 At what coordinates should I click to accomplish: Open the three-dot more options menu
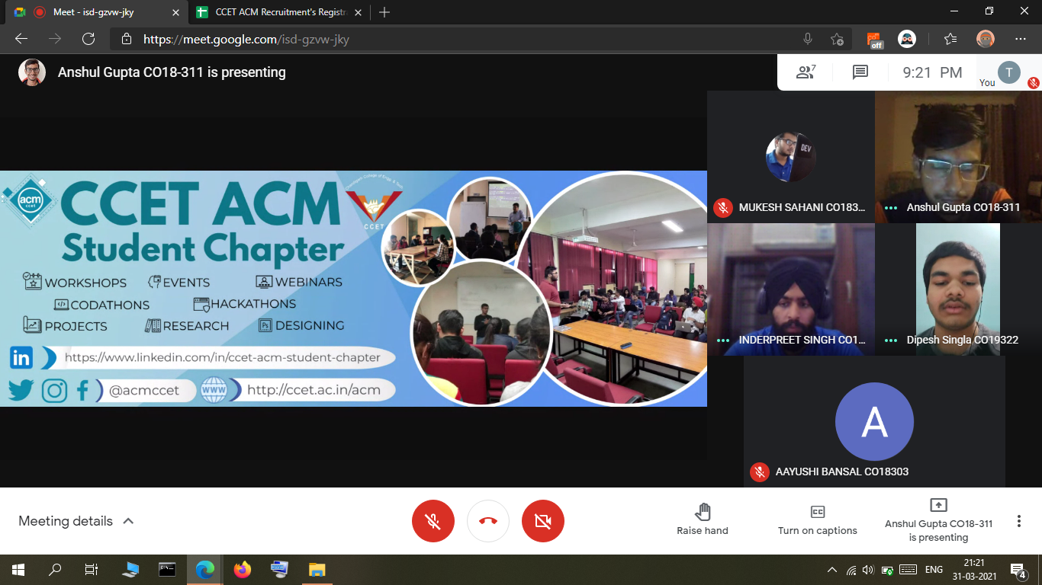[x=1018, y=521]
